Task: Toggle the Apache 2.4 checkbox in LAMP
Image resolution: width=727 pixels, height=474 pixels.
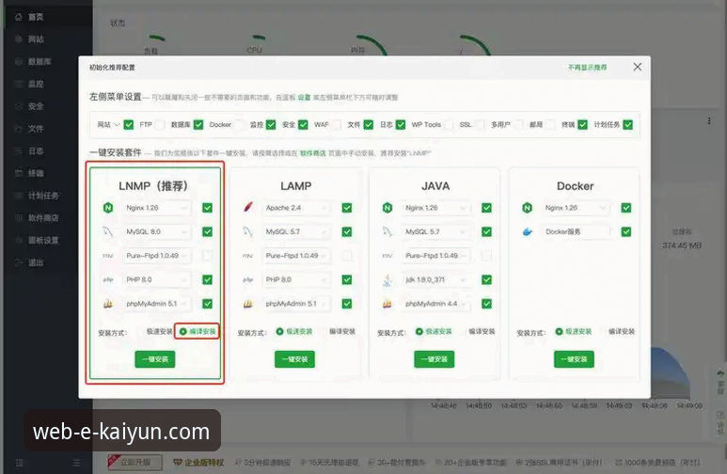Action: [x=347, y=208]
